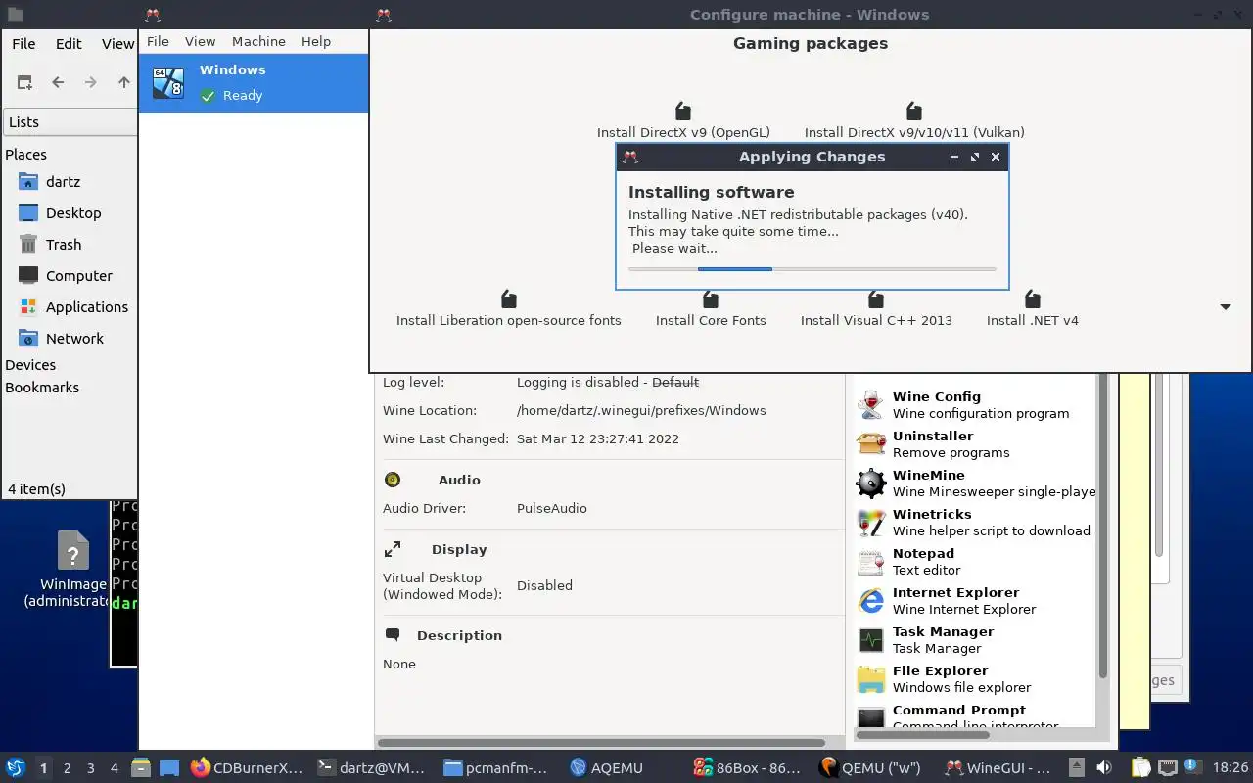
Task: Click the installing software progress bar
Action: pos(812,268)
